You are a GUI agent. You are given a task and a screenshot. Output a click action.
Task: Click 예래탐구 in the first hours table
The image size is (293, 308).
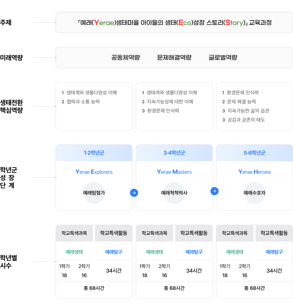coord(113,252)
